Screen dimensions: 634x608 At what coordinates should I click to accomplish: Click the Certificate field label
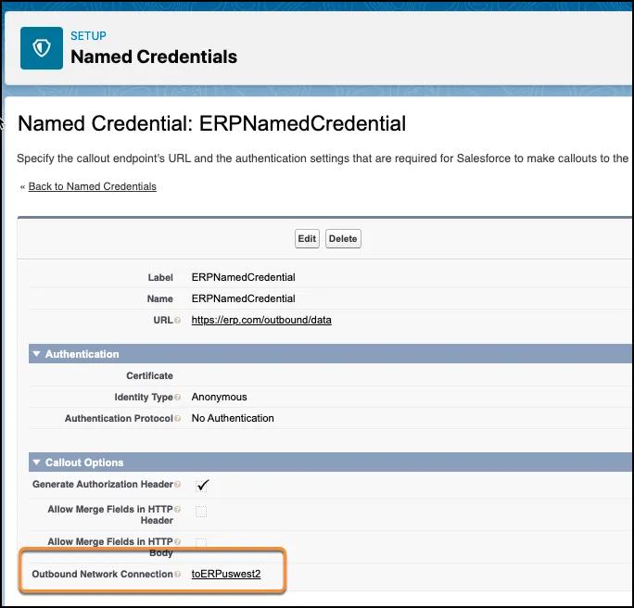click(149, 375)
